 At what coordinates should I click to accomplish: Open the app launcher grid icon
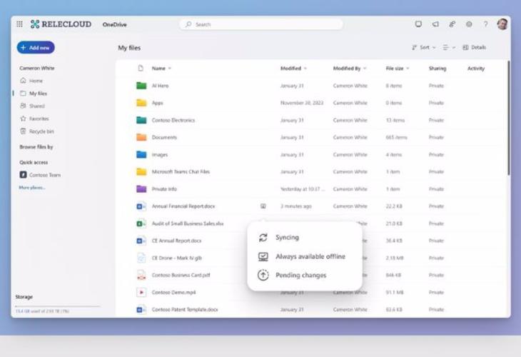(x=19, y=24)
